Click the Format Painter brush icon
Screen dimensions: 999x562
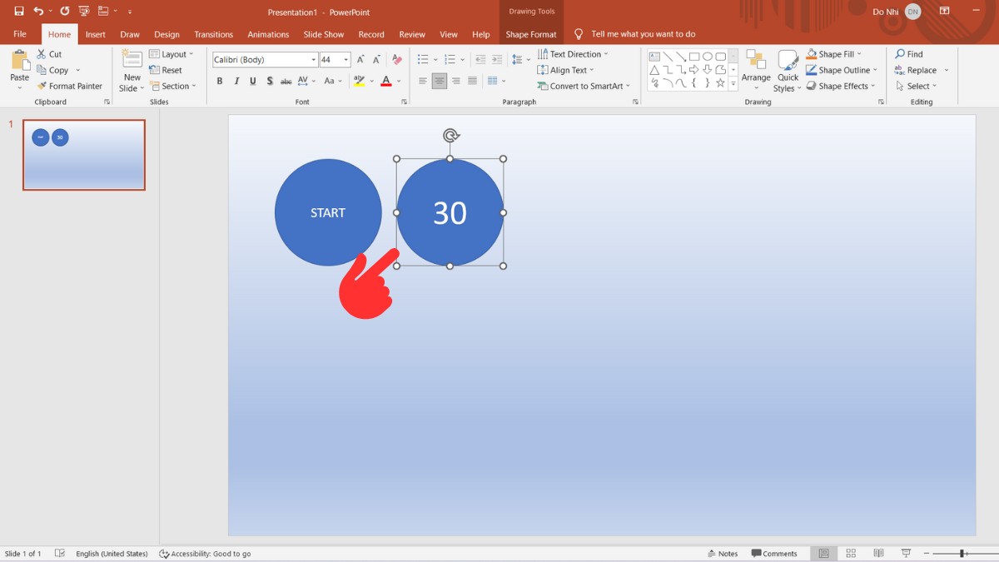click(42, 86)
